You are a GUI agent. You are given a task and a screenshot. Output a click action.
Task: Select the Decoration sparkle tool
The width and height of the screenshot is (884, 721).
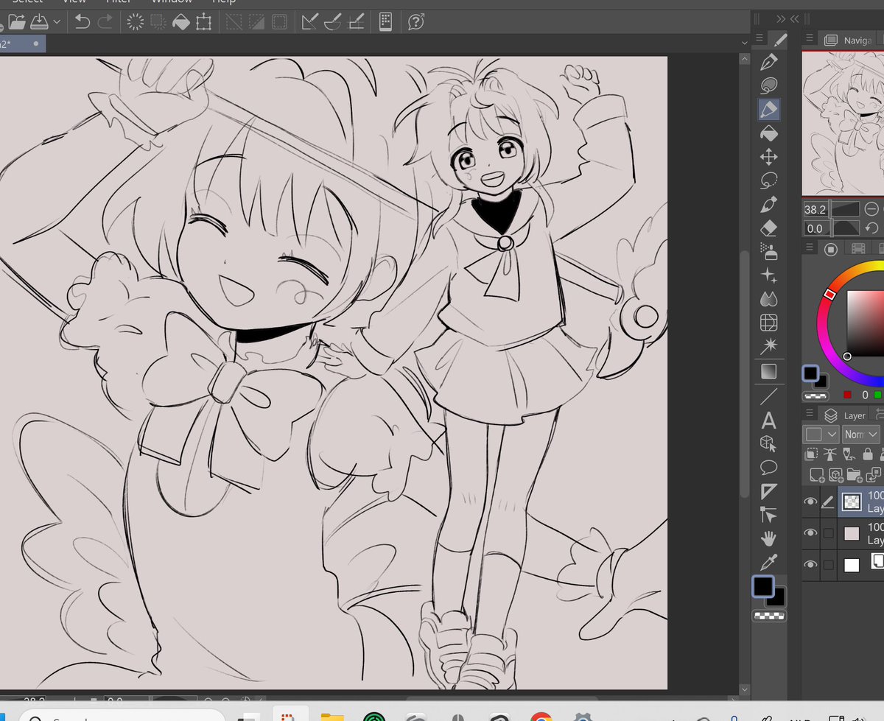(x=769, y=275)
